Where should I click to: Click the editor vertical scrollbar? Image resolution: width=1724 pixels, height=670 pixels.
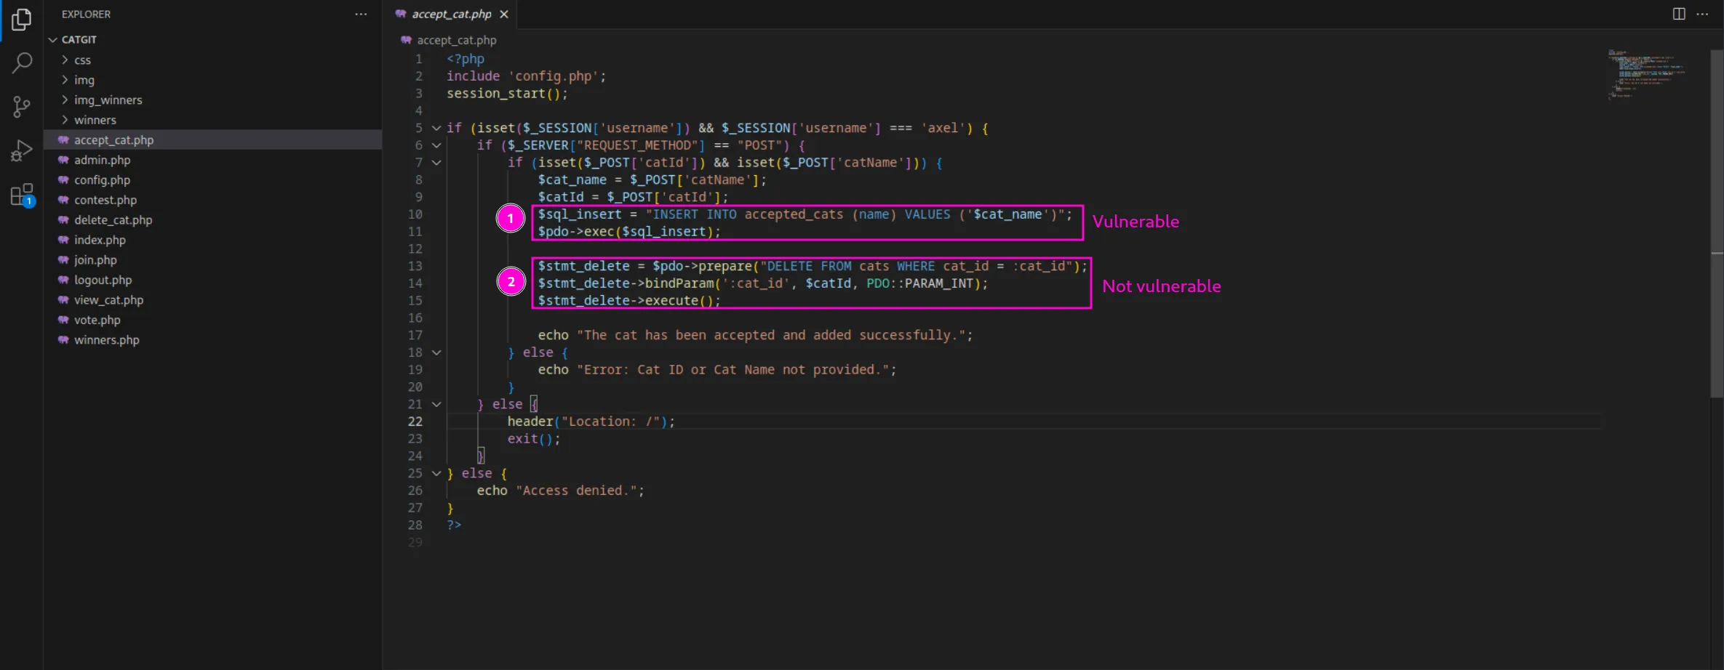(x=1717, y=224)
